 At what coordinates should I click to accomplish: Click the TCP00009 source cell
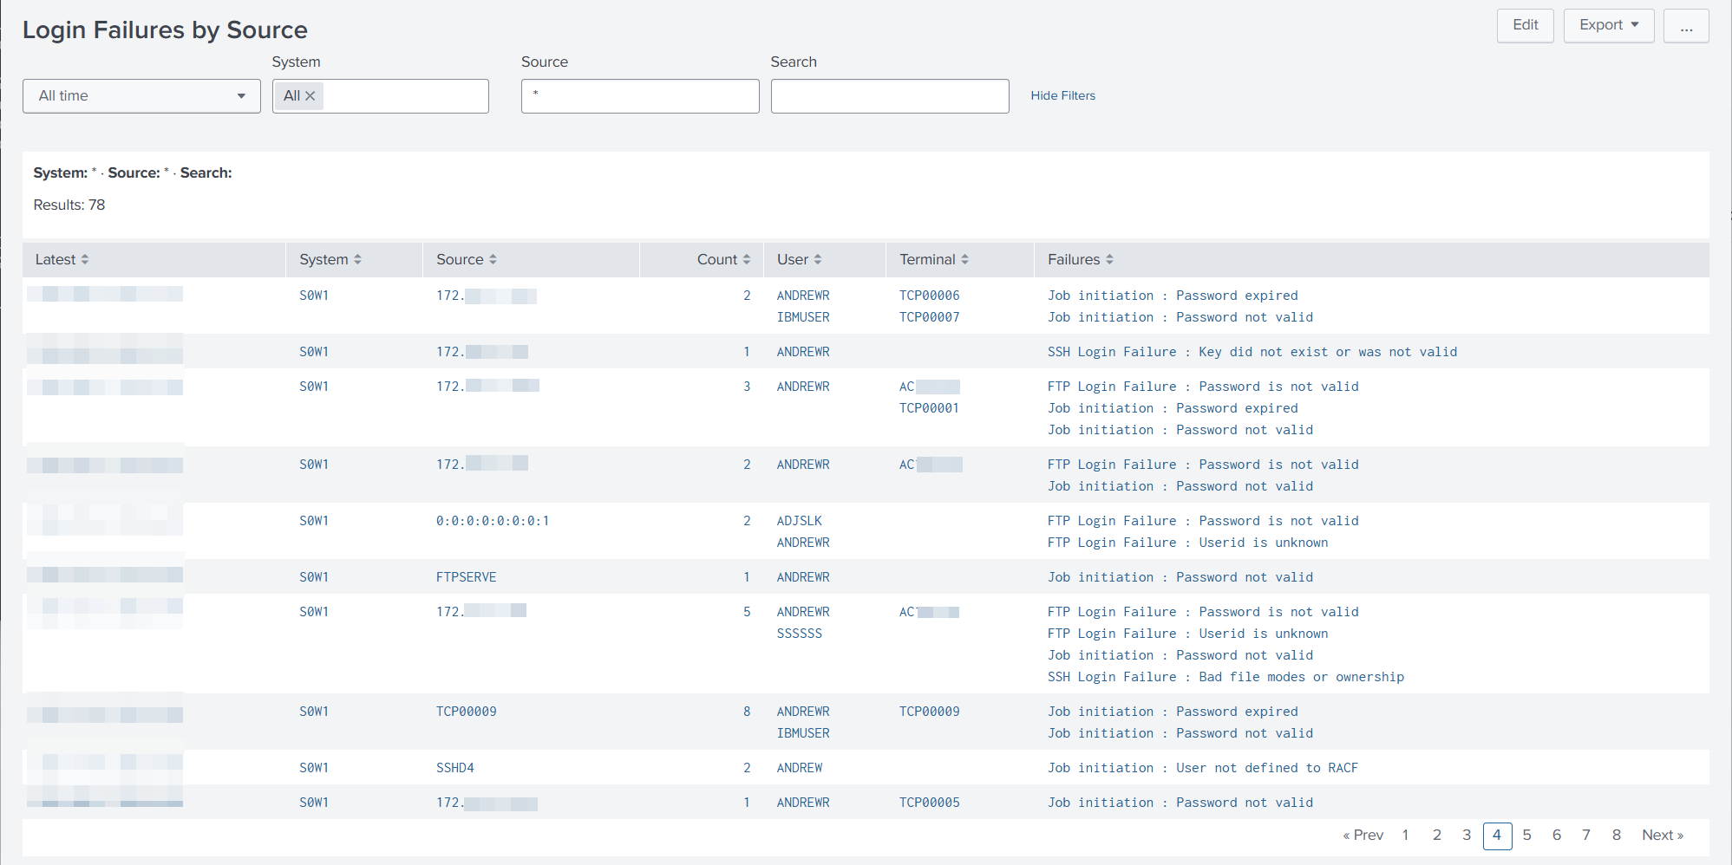[467, 712]
